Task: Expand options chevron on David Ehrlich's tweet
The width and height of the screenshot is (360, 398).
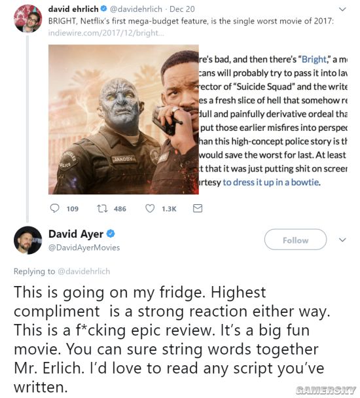Action: click(x=342, y=9)
